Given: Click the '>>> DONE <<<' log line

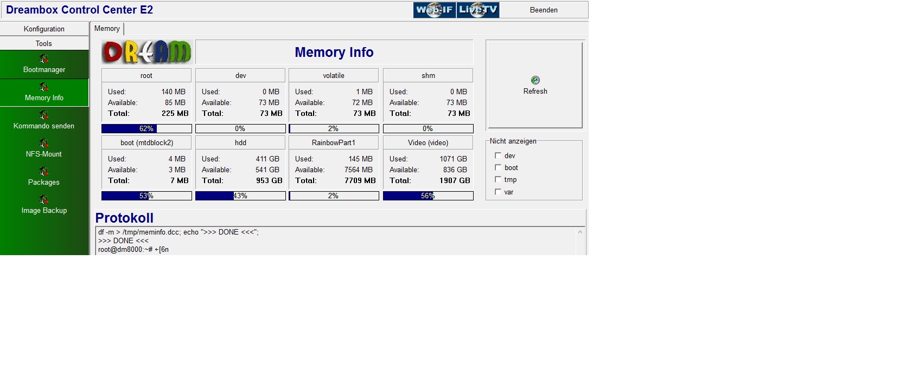Looking at the screenshot, I should pos(123,240).
